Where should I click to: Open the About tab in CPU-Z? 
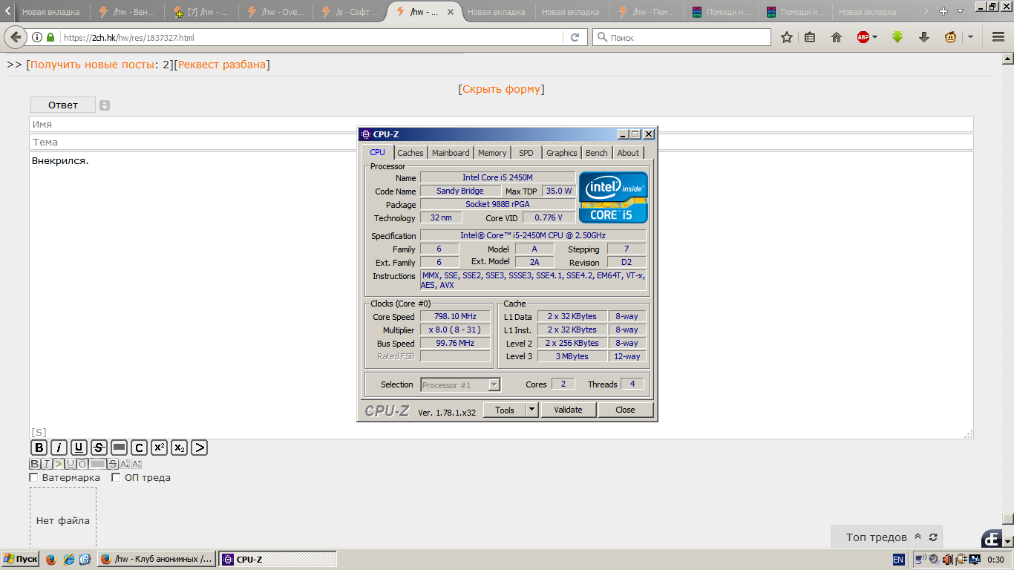point(628,153)
